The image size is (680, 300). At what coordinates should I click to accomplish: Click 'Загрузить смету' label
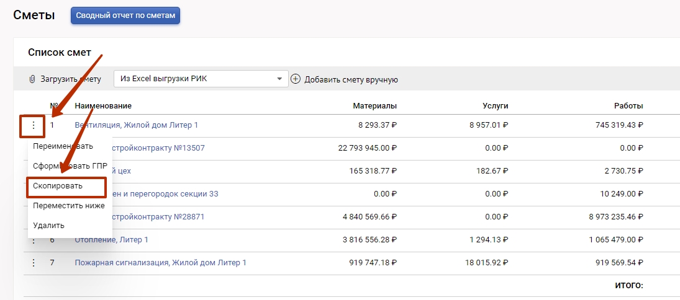pyautogui.click(x=71, y=79)
